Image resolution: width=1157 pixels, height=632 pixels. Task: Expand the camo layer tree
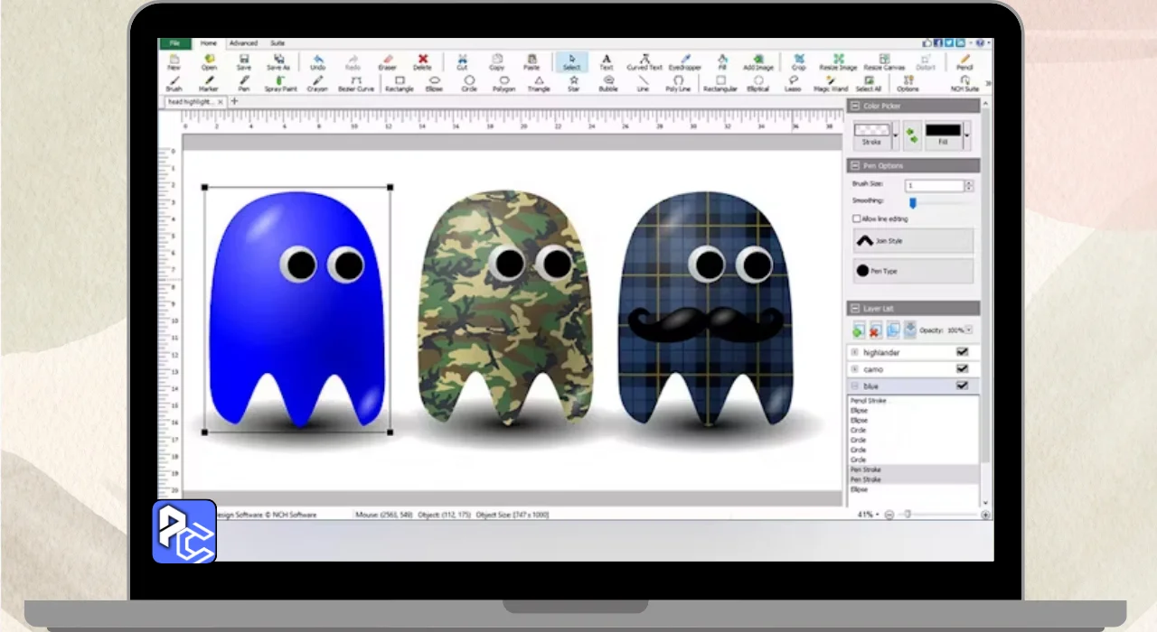[855, 369]
